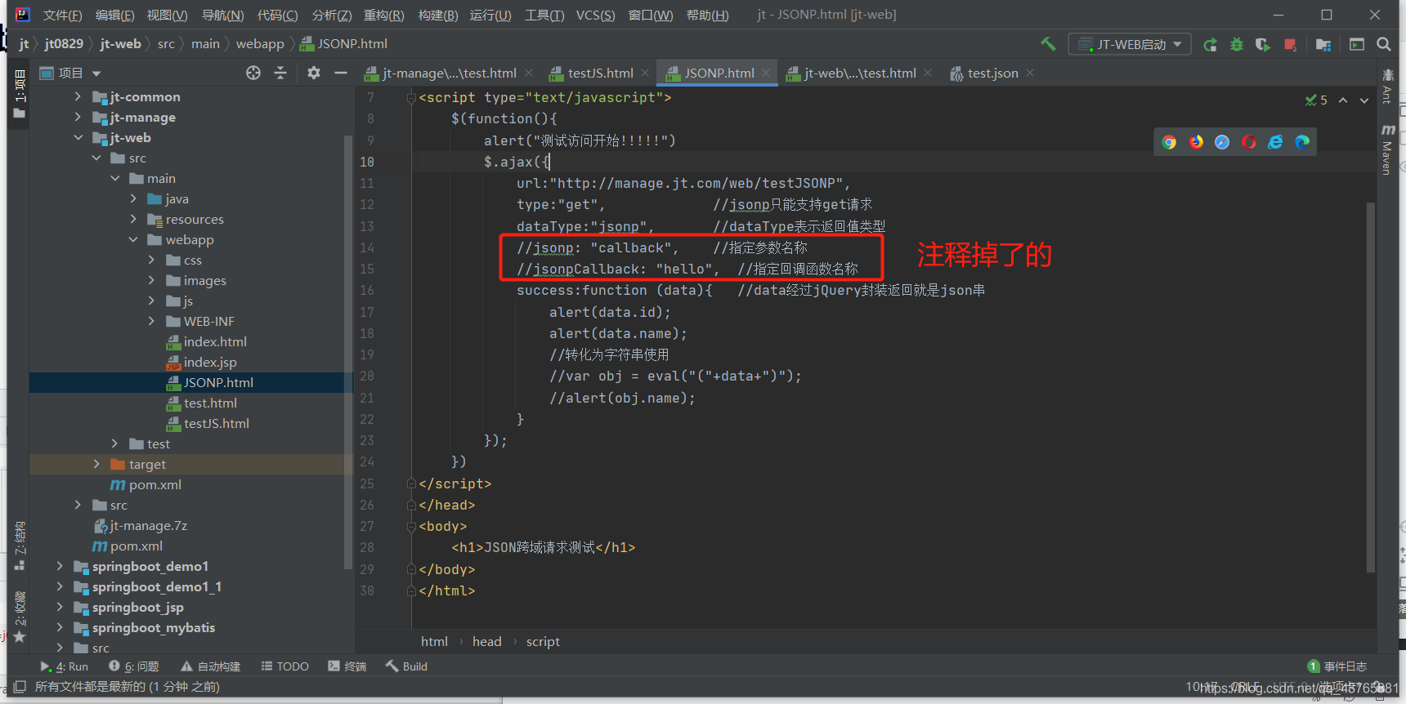Open the 自动构建 tool window

pos(211,666)
